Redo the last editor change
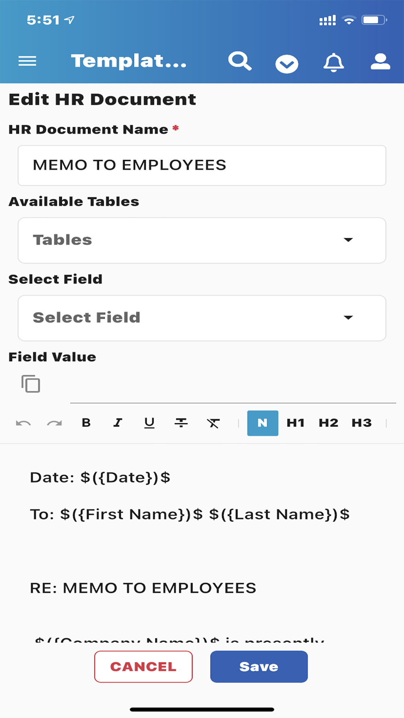The image size is (404, 718). pos(55,423)
